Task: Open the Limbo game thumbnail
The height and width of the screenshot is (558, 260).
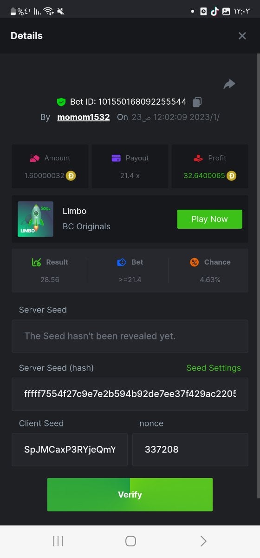Action: pos(35,219)
